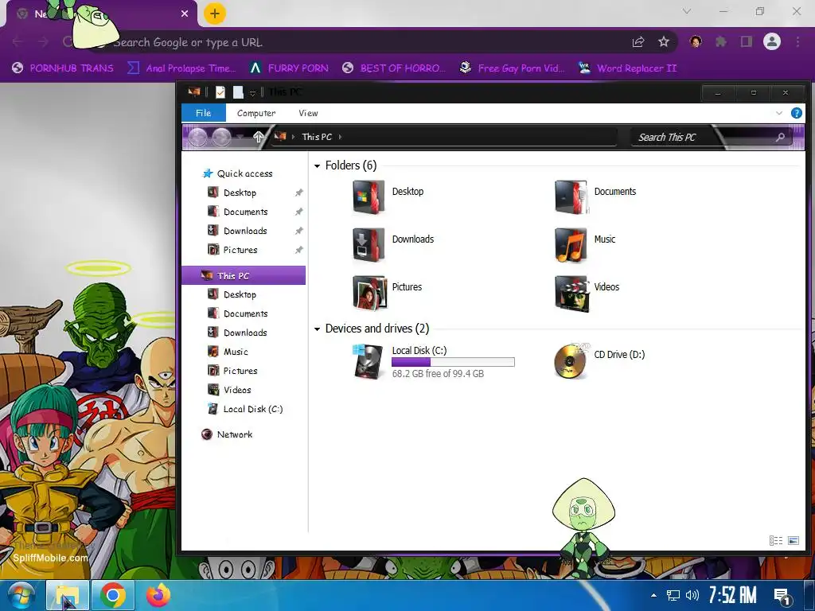Open the Downloads folder in Folders section

[x=369, y=245]
